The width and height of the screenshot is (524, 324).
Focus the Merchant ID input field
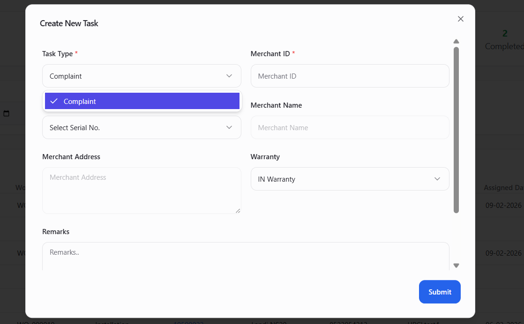point(350,76)
